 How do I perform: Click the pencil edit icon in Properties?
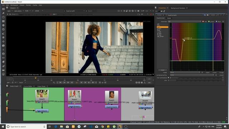point(164,11)
